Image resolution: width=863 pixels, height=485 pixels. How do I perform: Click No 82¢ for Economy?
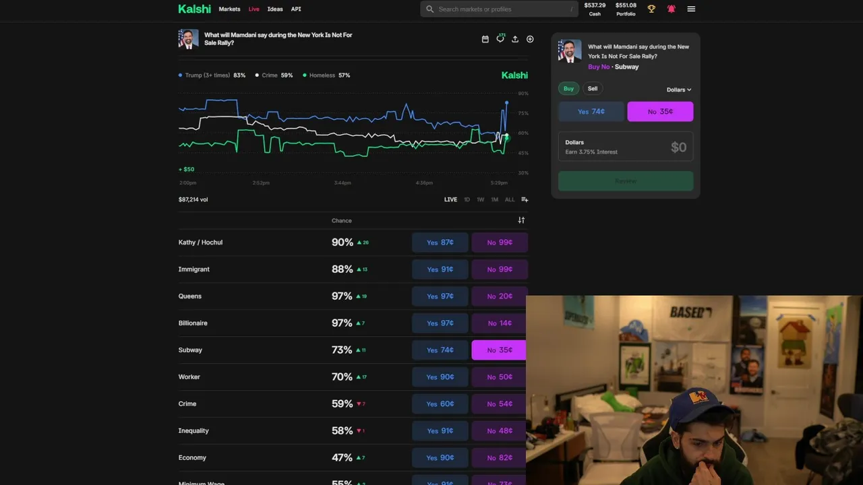coord(499,458)
